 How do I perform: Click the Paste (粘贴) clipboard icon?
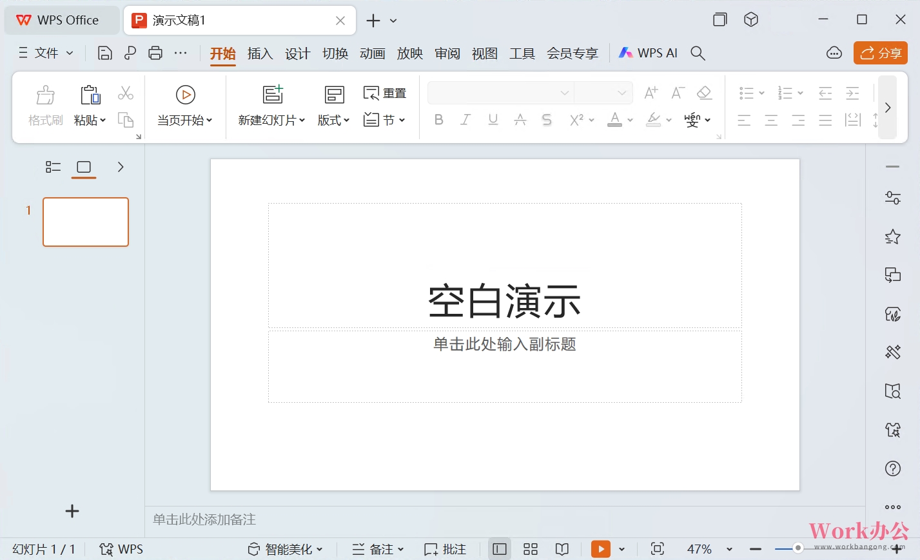point(90,95)
